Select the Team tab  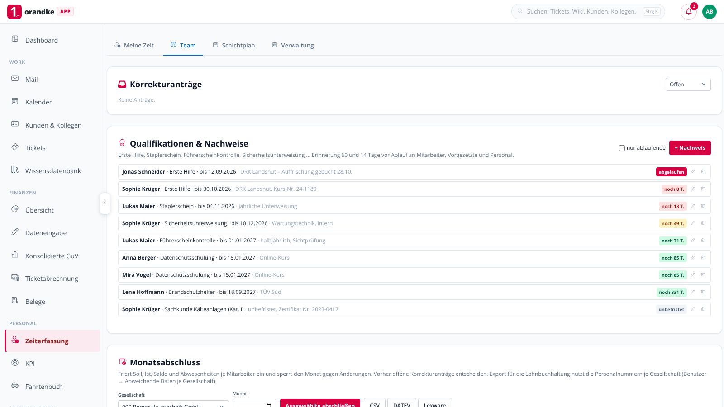coord(183,45)
